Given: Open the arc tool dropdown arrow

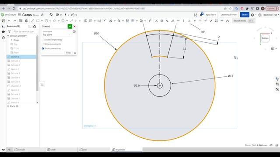Looking at the screenshot, I should tap(59, 21).
